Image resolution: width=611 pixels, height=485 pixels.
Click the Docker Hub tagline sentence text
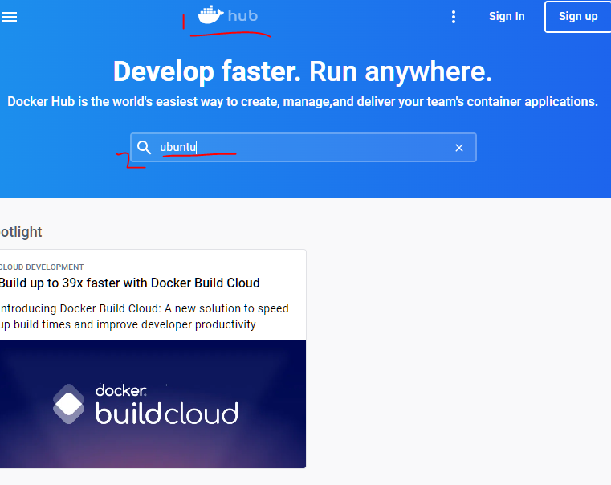coord(303,102)
